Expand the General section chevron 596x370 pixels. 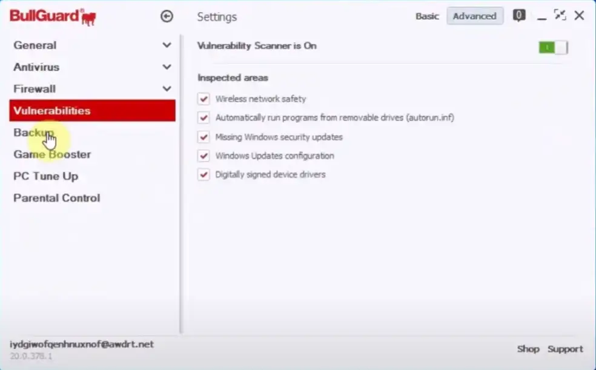(167, 45)
